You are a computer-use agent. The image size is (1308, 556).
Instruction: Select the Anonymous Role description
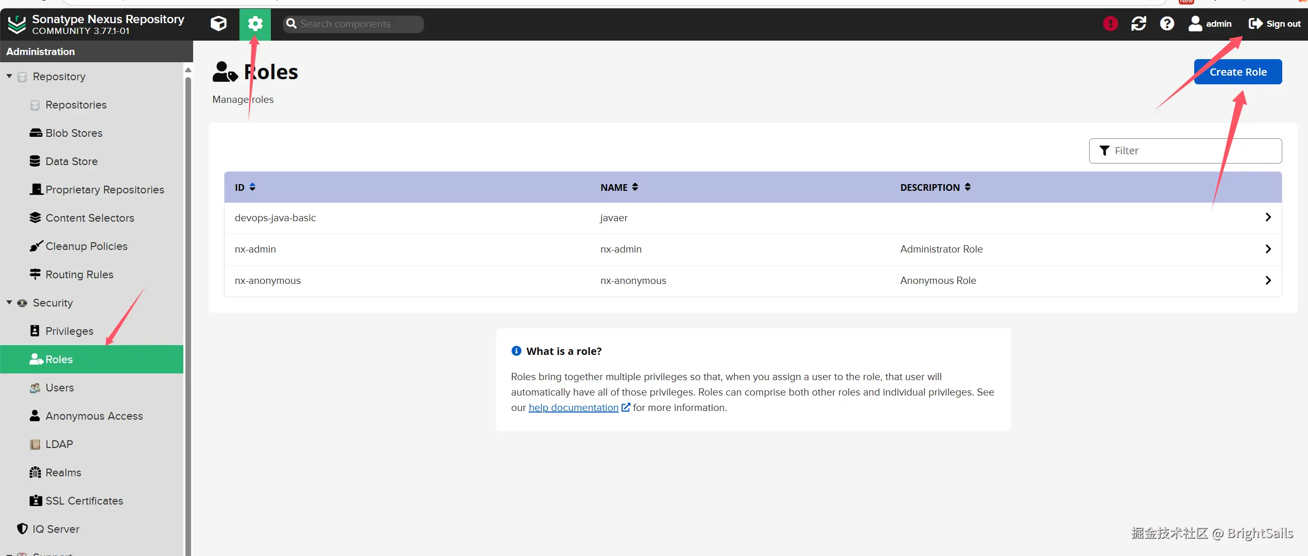click(x=938, y=281)
